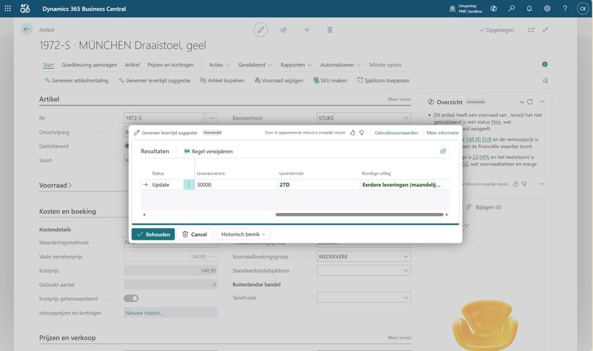Click the Nr. input field 1972-S
This screenshot has height=351, width=593.
(x=164, y=118)
